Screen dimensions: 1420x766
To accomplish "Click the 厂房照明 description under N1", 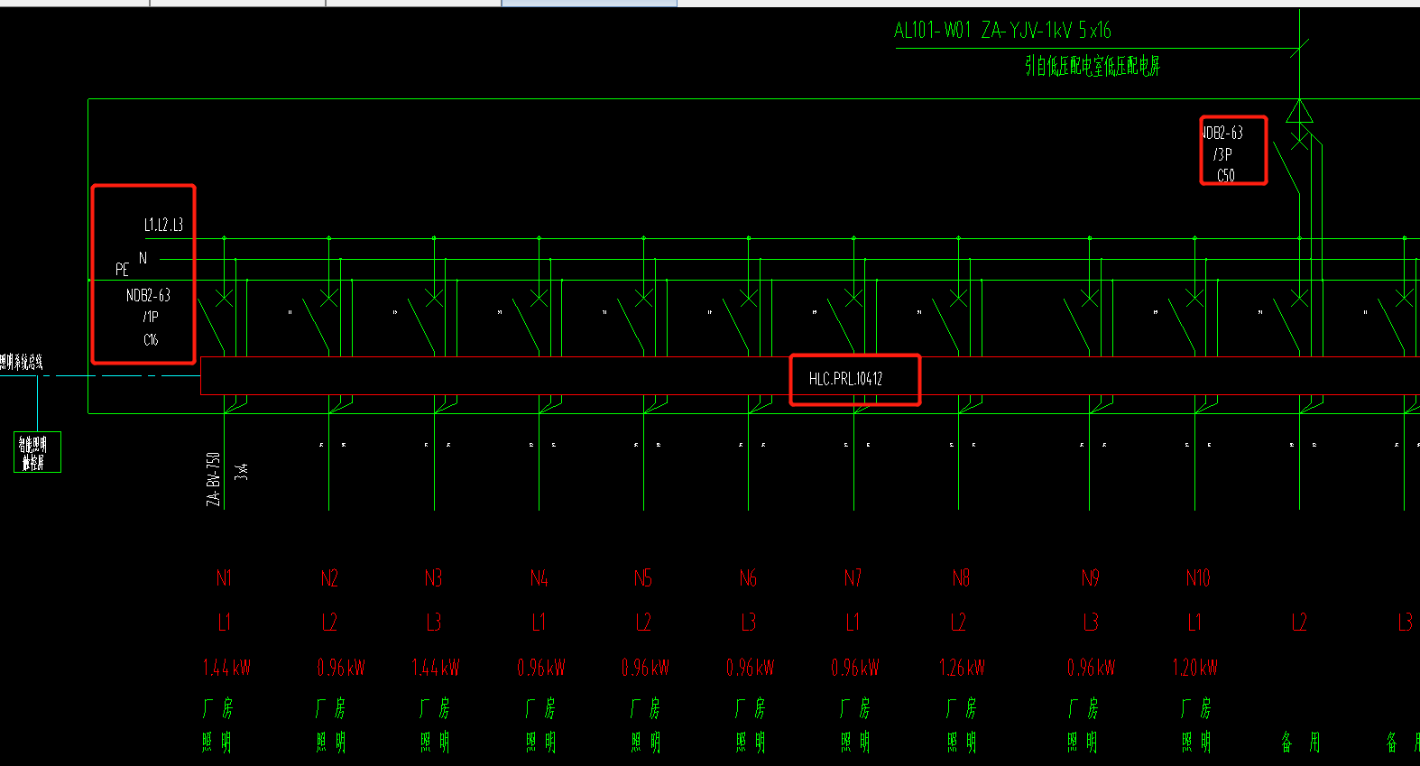I will (217, 725).
